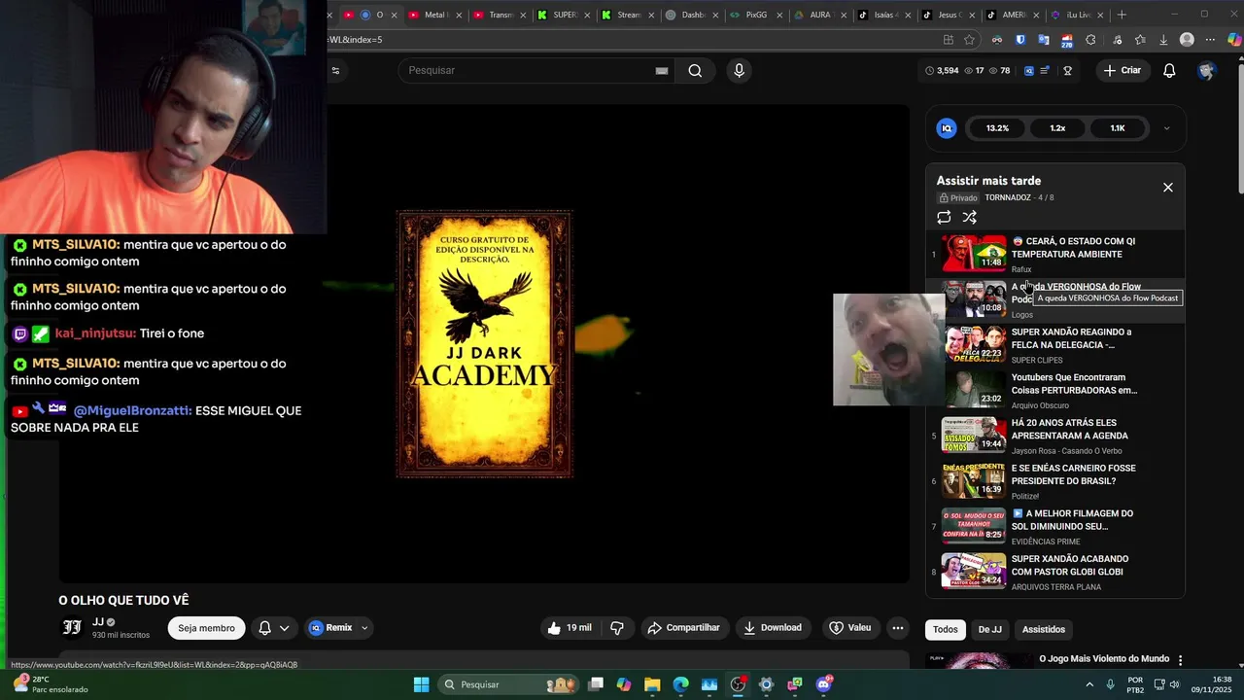Show hidden system tray icons chevron
This screenshot has width=1244, height=700.
(x=1090, y=684)
